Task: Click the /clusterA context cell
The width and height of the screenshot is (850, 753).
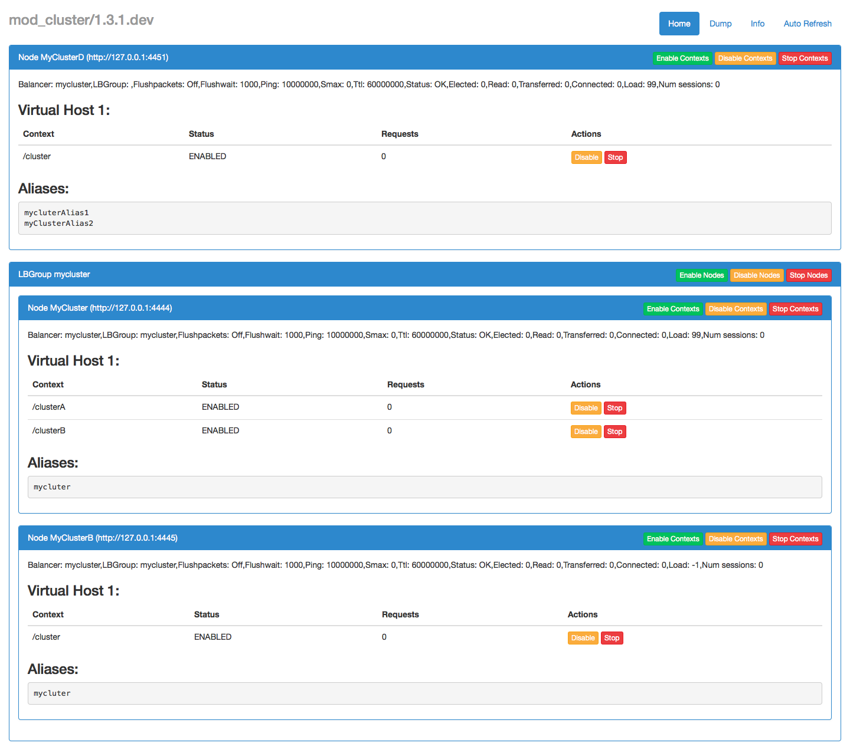Action: point(49,407)
